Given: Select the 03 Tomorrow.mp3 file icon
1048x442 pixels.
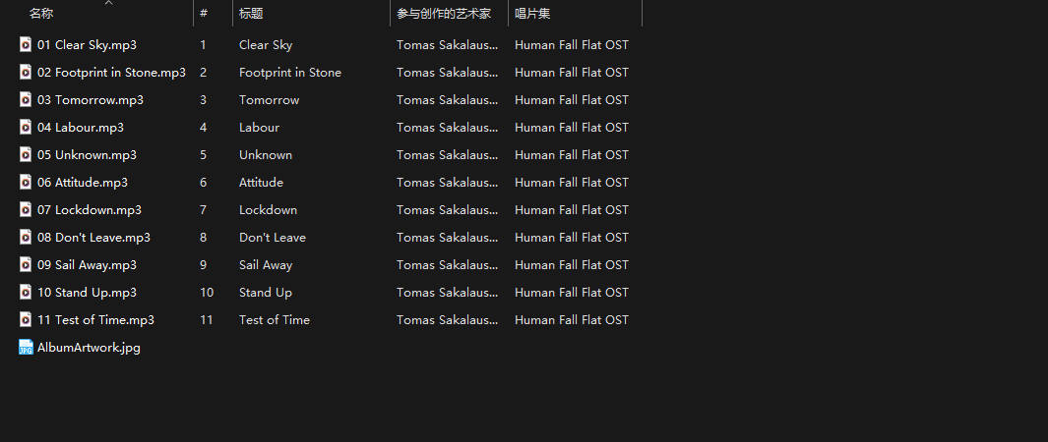Looking at the screenshot, I should [x=27, y=99].
